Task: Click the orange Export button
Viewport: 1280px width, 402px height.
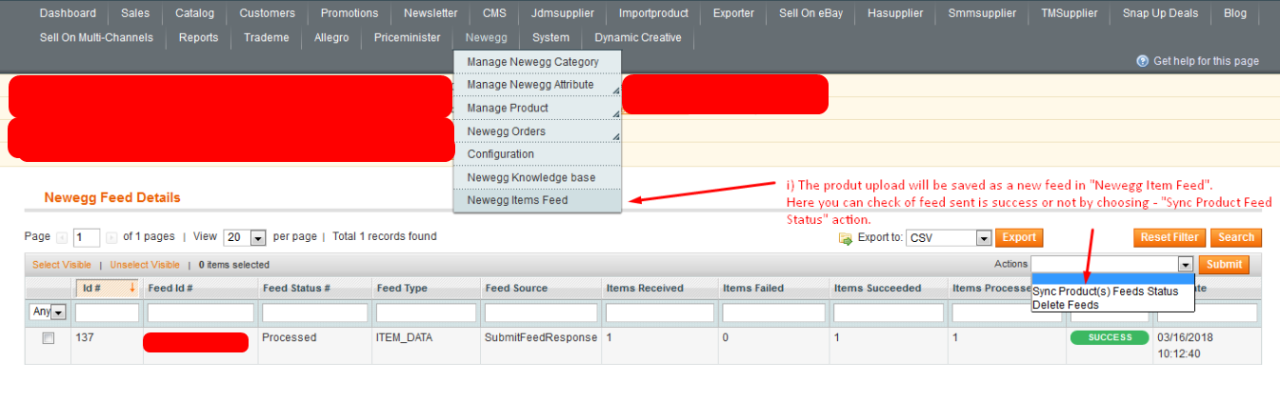Action: pyautogui.click(x=1019, y=237)
